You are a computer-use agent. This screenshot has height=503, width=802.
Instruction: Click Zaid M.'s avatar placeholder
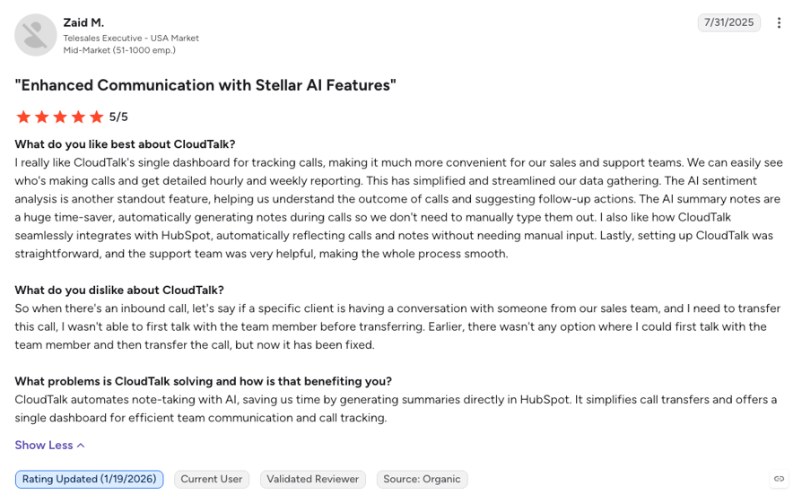tap(35, 35)
